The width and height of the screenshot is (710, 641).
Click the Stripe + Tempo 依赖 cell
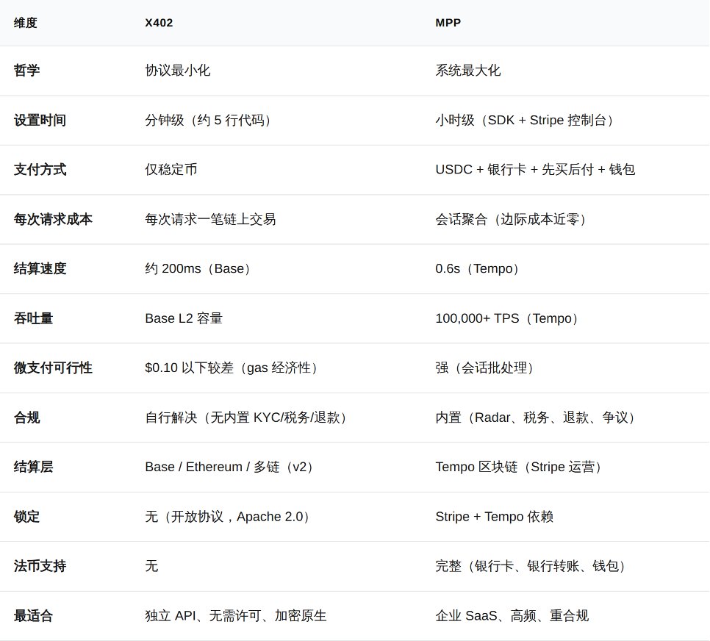click(x=494, y=517)
